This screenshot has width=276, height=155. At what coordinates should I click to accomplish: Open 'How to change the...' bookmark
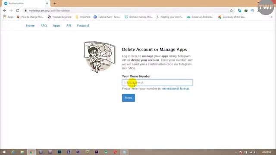point(30,17)
